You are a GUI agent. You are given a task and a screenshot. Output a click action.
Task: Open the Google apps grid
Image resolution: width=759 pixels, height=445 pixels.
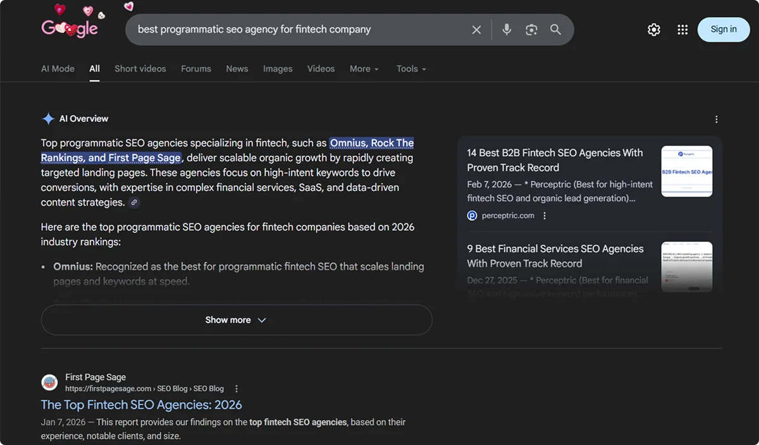(x=682, y=29)
